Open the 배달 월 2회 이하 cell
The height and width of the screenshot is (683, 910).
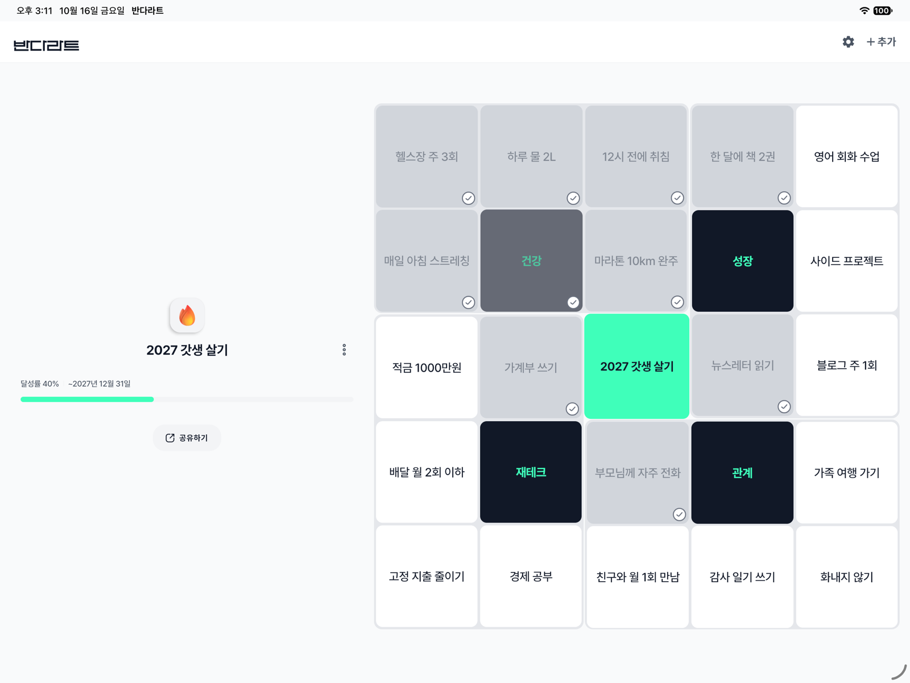point(427,472)
